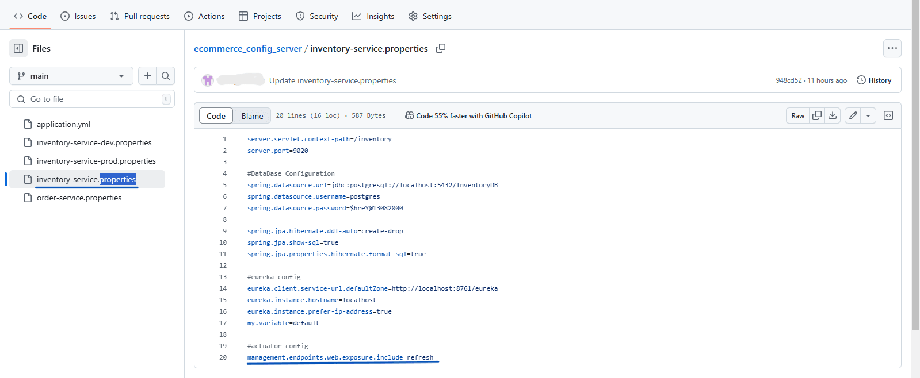Click the #eureka config comment line
This screenshot has height=378, width=920.
[274, 277]
